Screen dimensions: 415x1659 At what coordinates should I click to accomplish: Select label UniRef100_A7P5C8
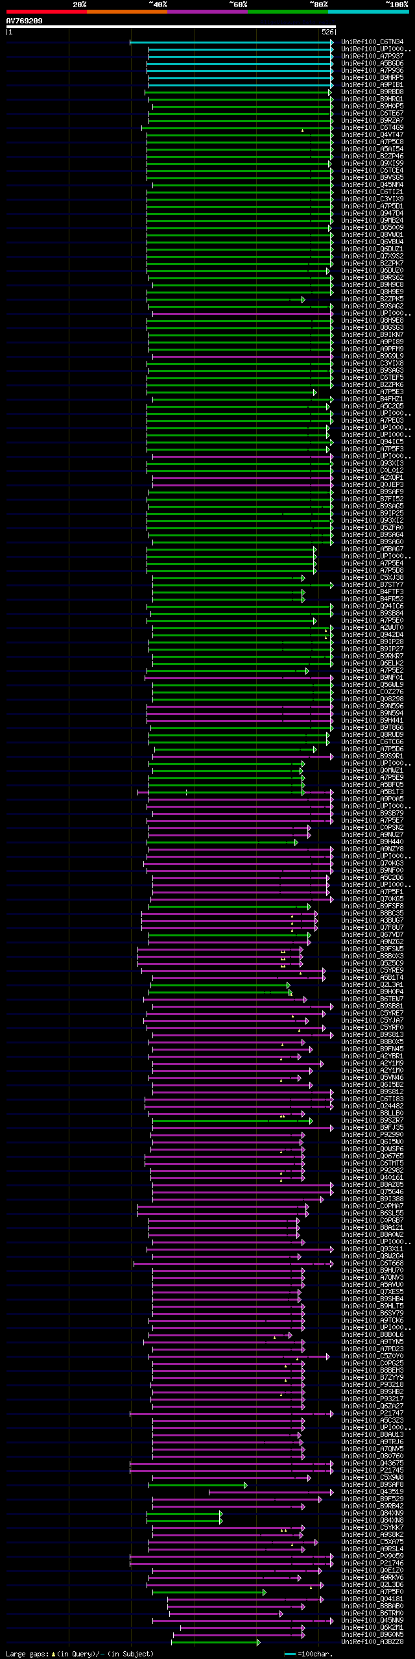click(372, 142)
